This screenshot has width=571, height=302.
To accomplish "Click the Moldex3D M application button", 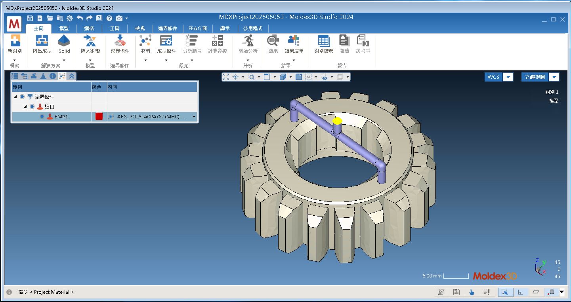I will tap(14, 24).
